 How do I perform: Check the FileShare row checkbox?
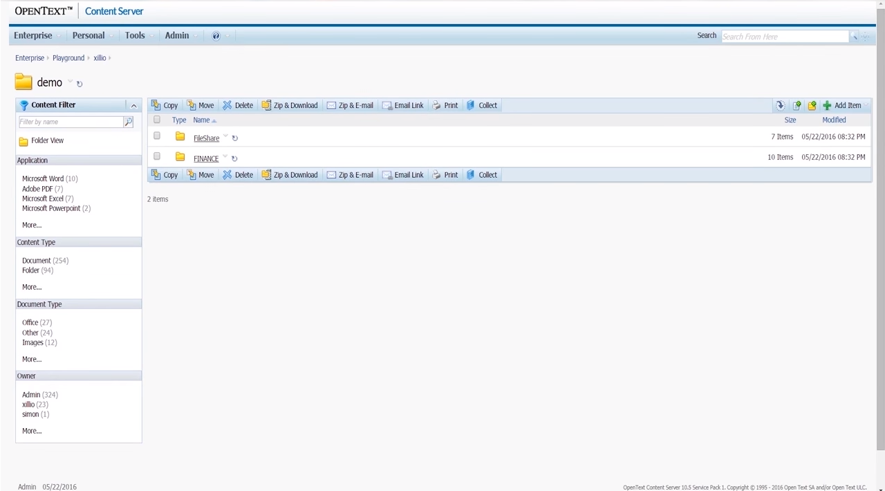tap(156, 136)
